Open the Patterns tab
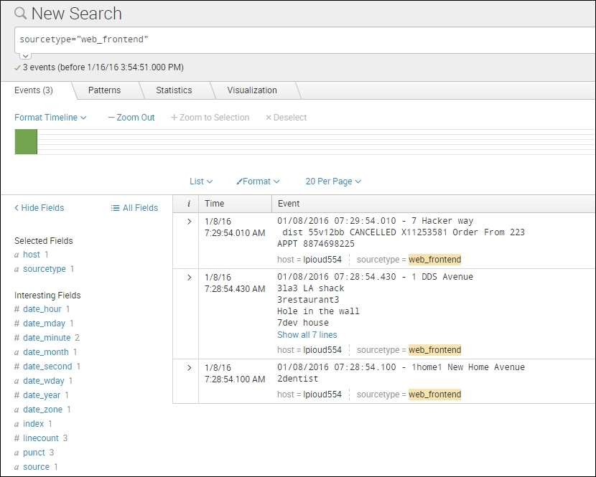Screen dimensions: 596x477 tap(104, 90)
